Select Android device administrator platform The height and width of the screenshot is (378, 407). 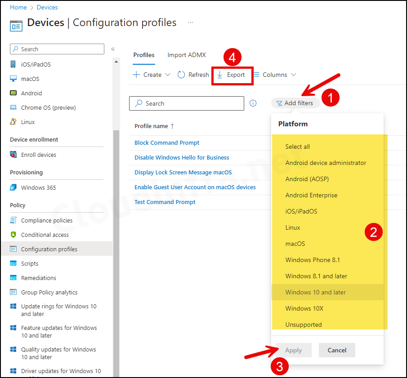click(327, 163)
